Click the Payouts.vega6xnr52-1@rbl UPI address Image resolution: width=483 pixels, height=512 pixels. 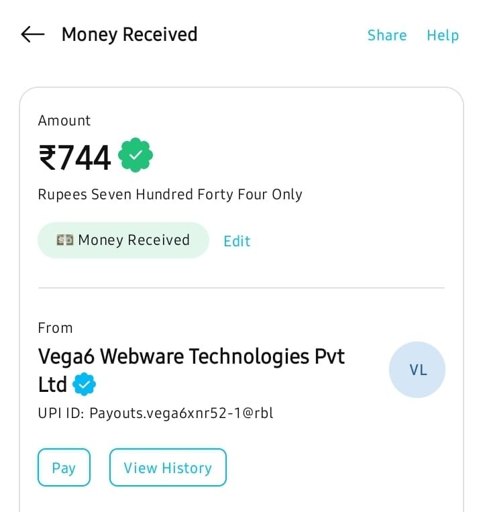pyautogui.click(x=181, y=413)
